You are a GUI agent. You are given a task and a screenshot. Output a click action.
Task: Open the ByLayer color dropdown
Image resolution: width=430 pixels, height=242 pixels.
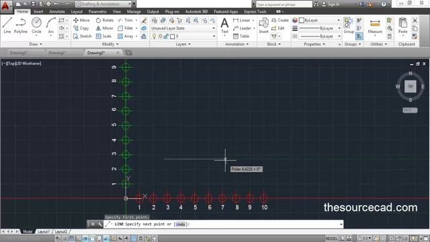pos(320,20)
